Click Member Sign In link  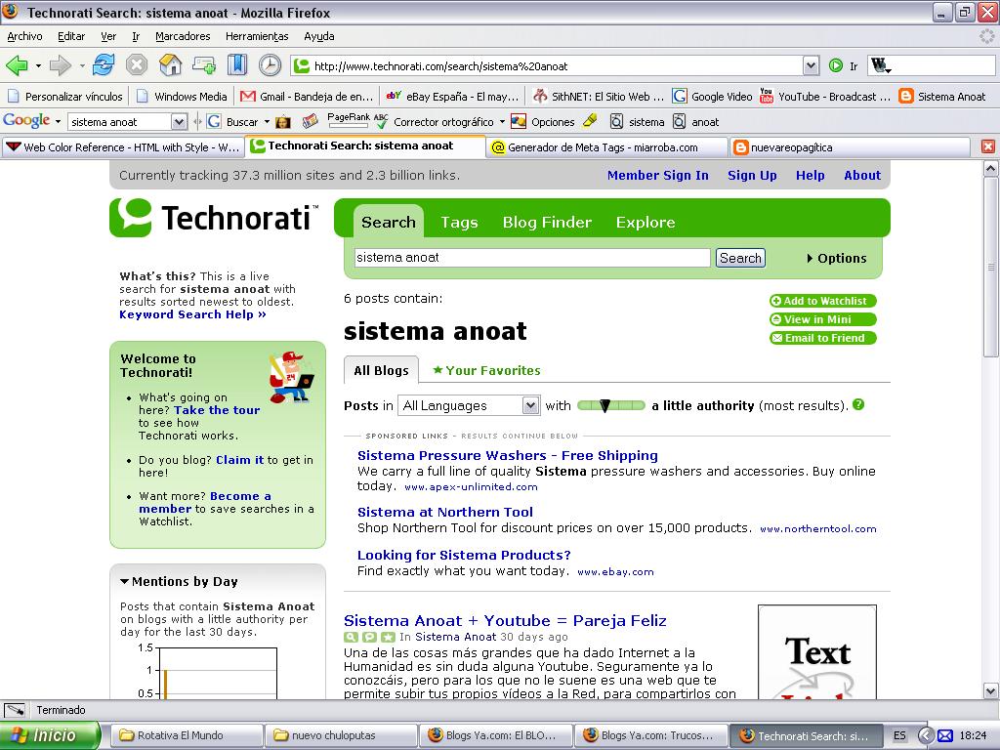pyautogui.click(x=657, y=176)
